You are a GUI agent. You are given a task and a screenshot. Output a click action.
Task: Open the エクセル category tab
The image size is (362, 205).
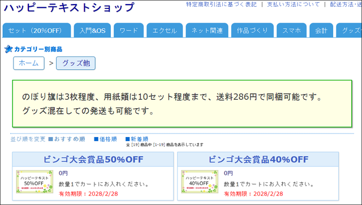(165, 30)
